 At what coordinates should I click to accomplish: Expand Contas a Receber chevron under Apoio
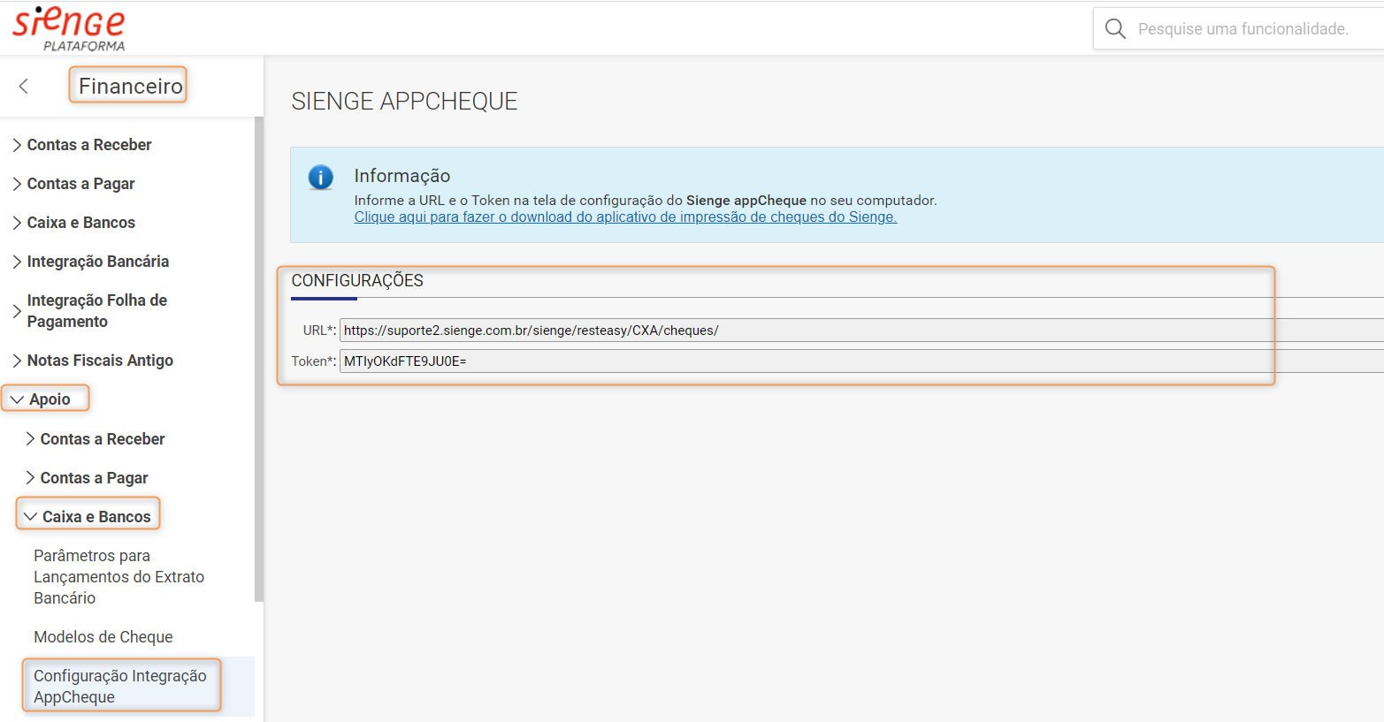pyautogui.click(x=30, y=439)
